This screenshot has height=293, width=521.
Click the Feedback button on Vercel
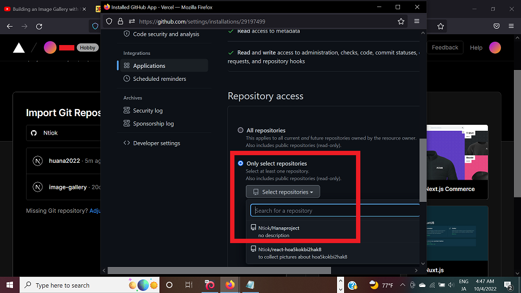(x=444, y=48)
